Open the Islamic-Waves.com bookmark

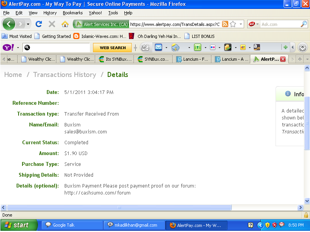[x=100, y=36]
